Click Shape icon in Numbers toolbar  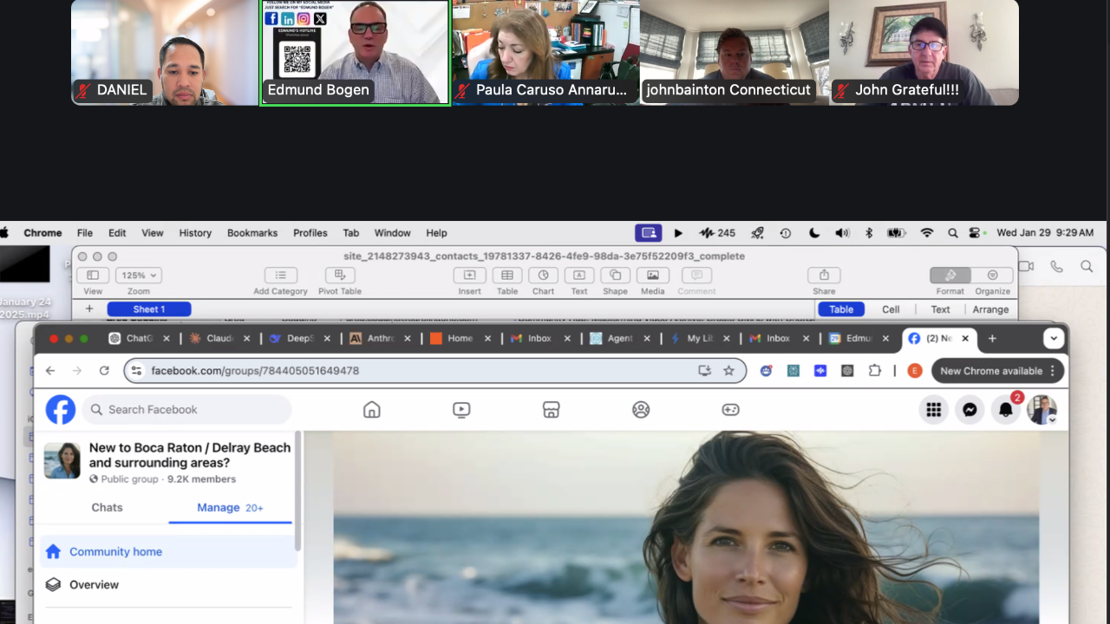pos(615,276)
